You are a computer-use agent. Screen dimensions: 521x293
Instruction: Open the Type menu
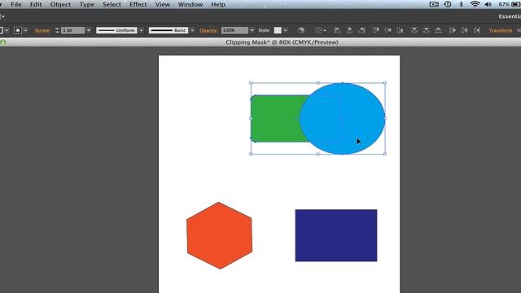click(x=86, y=4)
